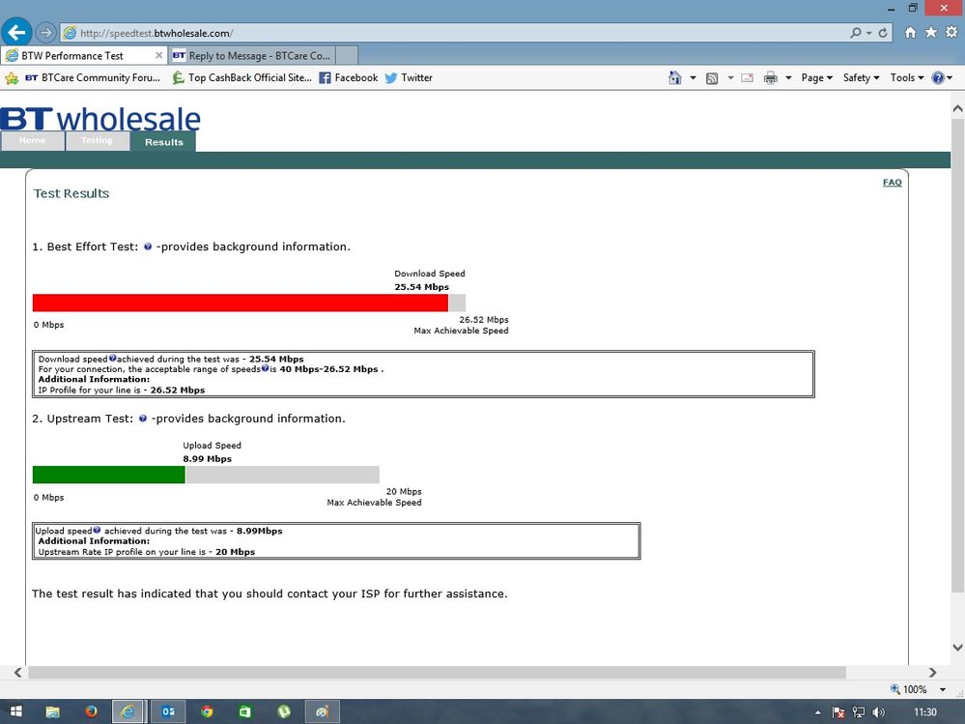Click the address bar URL field
This screenshot has height=724, width=965.
coord(455,33)
